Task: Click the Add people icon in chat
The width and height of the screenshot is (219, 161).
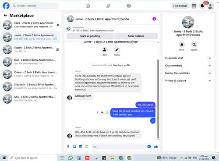Action: click(105, 50)
